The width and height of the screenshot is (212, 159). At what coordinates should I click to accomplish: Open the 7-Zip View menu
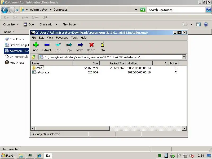pyautogui.click(x=50, y=38)
